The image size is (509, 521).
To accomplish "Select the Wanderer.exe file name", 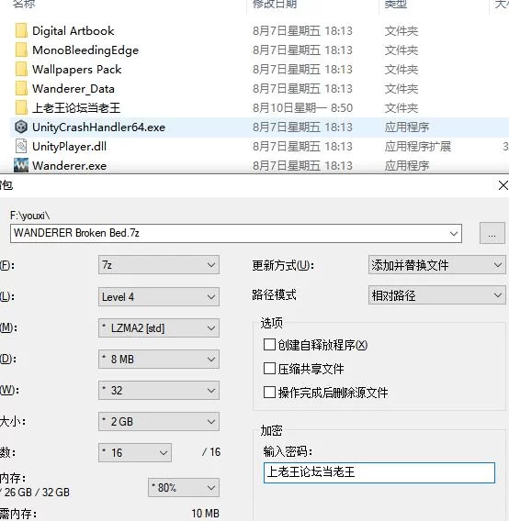I will tap(69, 166).
